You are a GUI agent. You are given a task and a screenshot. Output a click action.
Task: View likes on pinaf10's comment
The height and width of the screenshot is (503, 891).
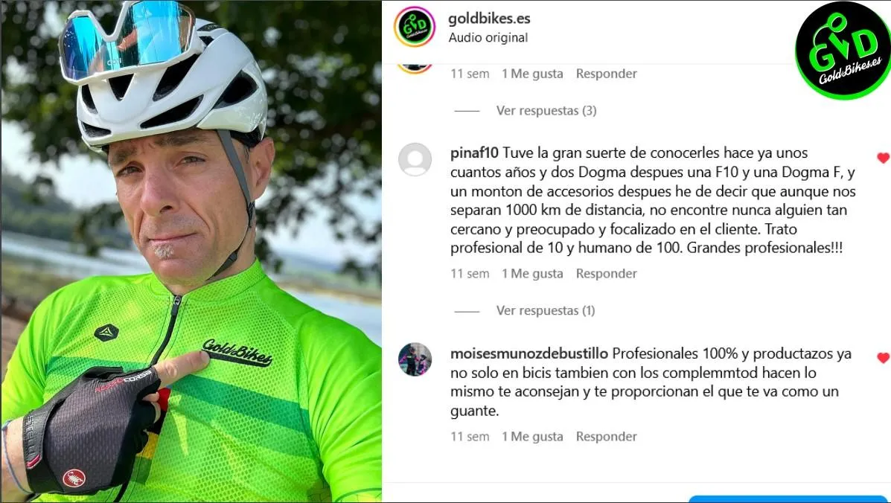coord(532,274)
